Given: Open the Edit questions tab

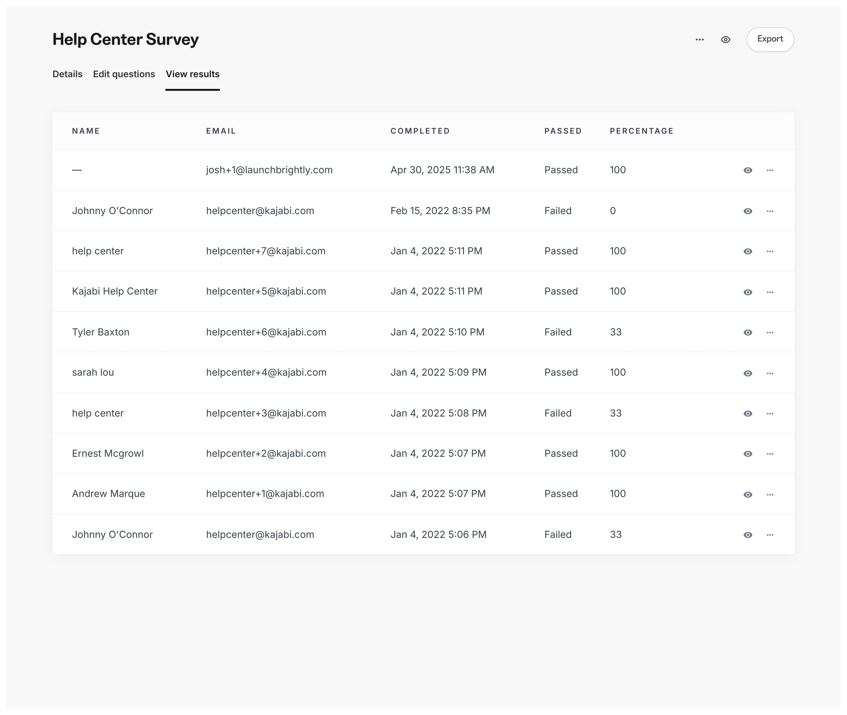Looking at the screenshot, I should click(x=124, y=74).
